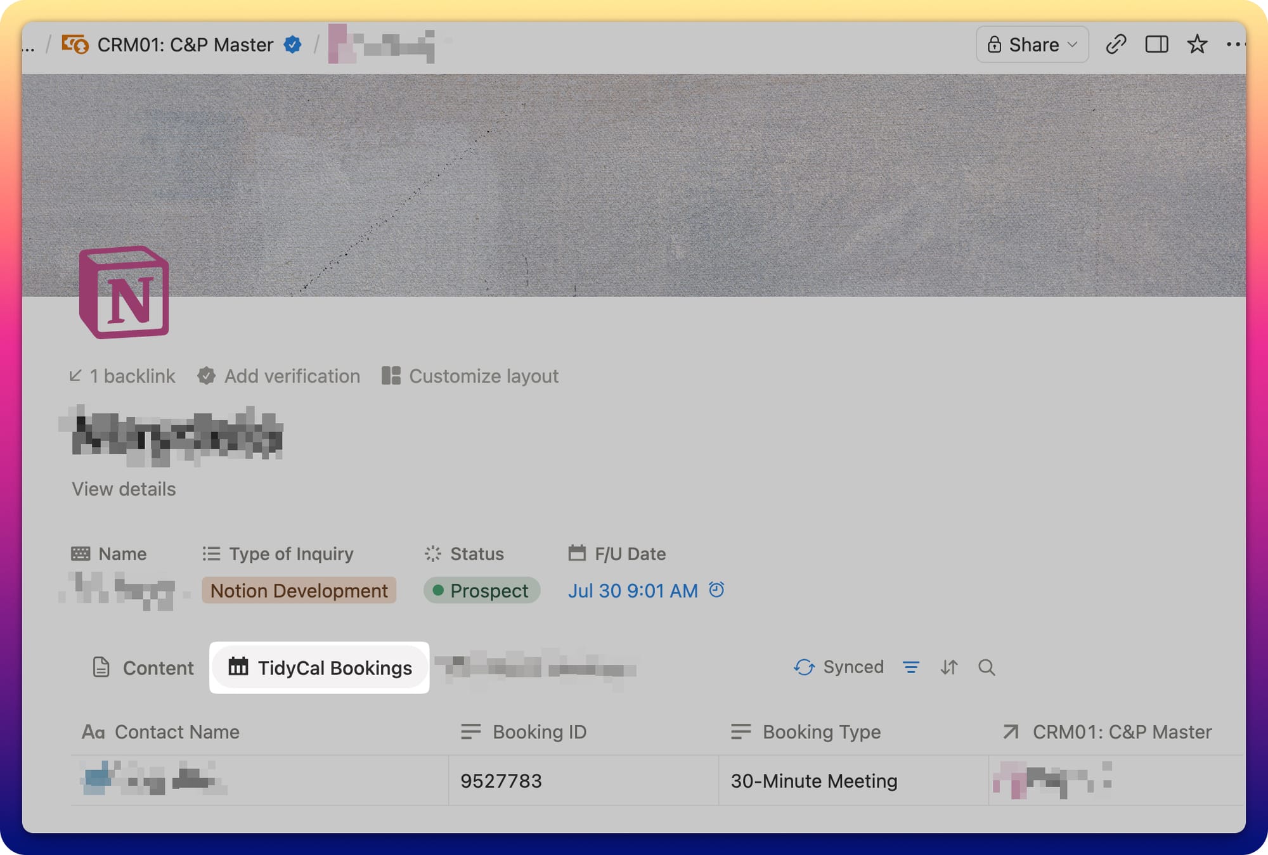Click the Synced status indicator
1268x855 pixels.
point(838,667)
